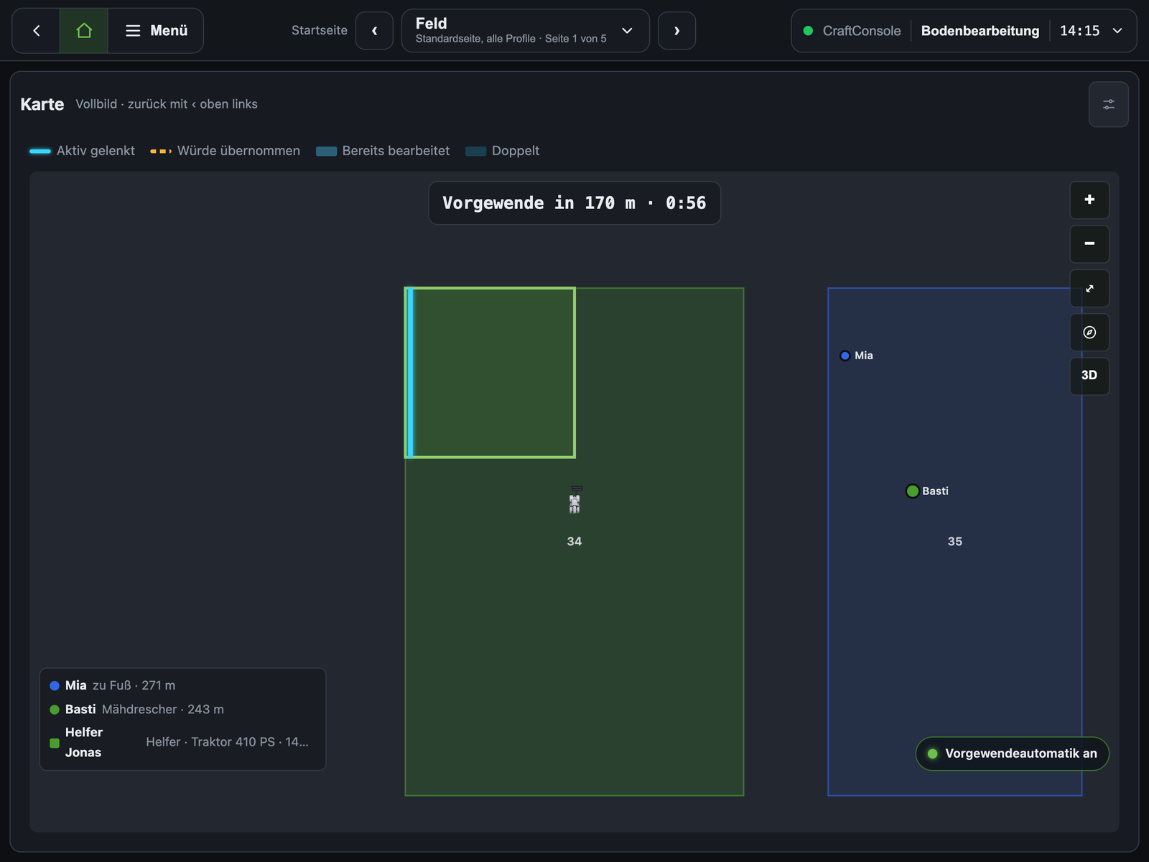The height and width of the screenshot is (862, 1149).
Task: Go to the home screen icon
Action: point(84,31)
